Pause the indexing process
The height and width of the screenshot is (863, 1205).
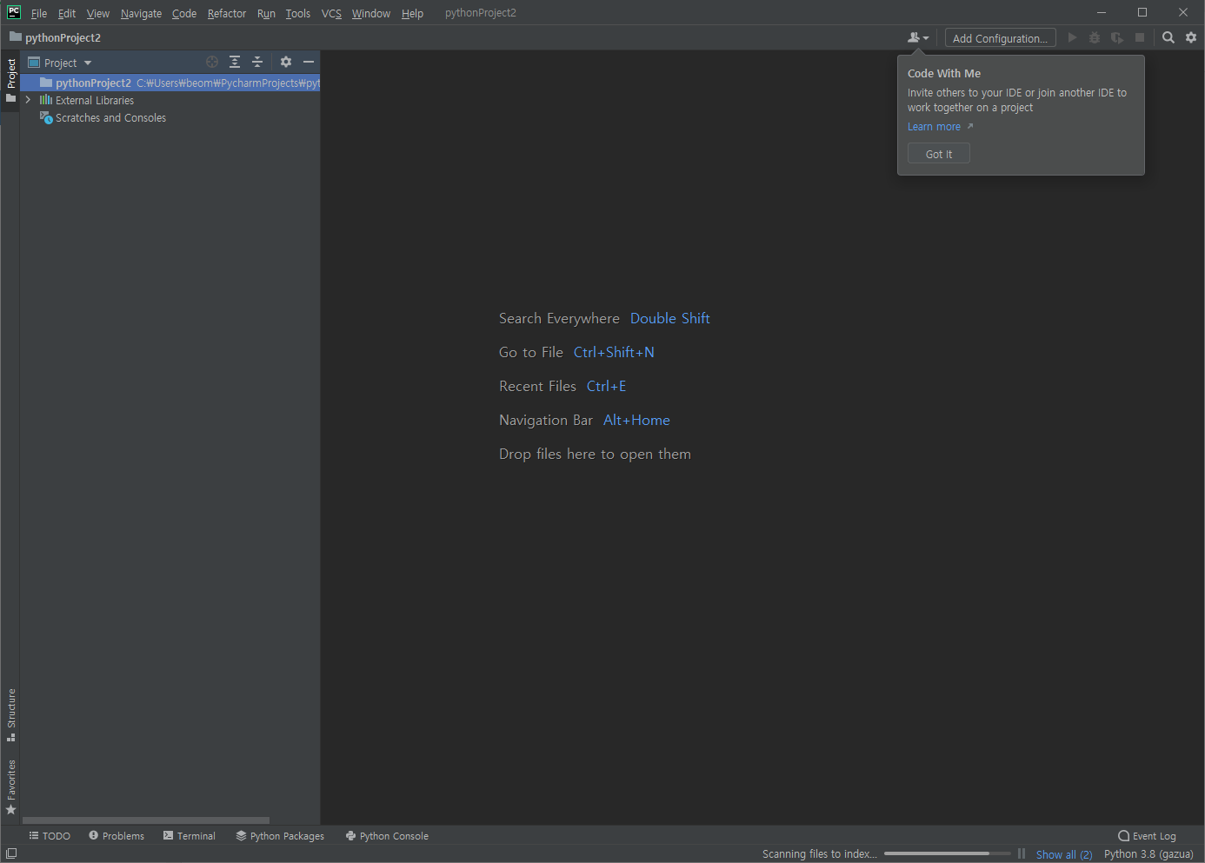pyautogui.click(x=1022, y=853)
